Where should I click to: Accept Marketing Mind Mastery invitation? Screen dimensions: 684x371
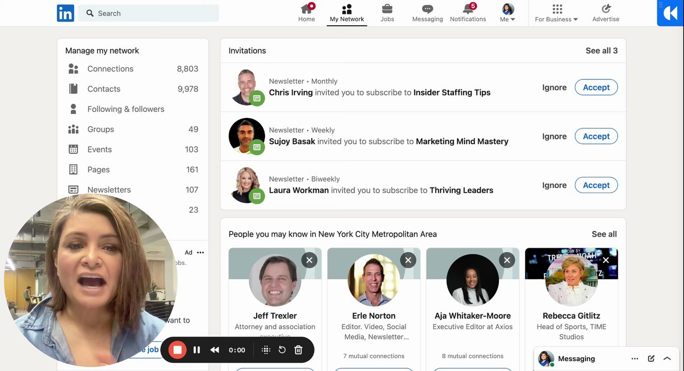click(596, 137)
